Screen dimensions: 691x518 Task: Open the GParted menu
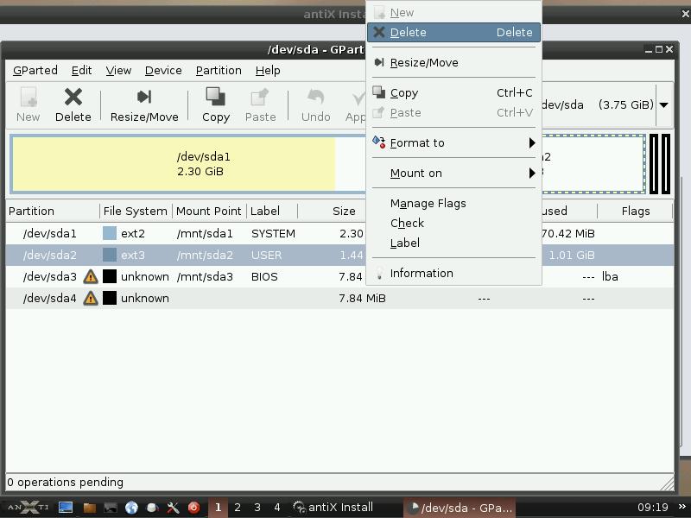35,71
